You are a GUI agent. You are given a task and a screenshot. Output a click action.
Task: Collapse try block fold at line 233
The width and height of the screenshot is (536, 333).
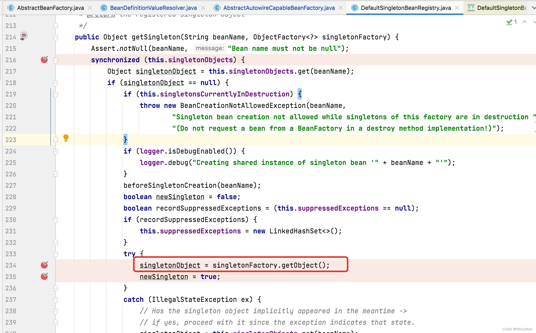[x=56, y=254]
